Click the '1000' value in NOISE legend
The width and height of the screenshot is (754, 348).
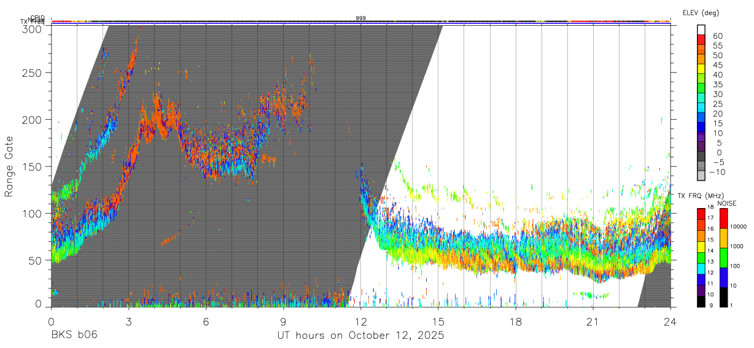tap(737, 246)
